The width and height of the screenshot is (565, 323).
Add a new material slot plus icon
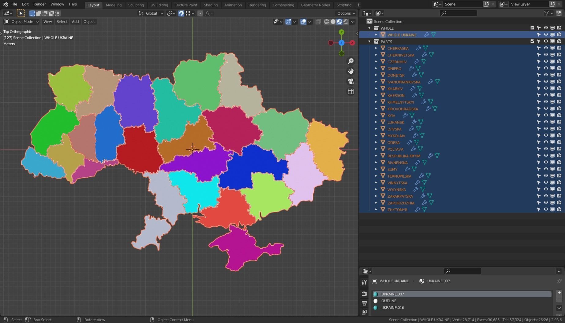coord(559,293)
